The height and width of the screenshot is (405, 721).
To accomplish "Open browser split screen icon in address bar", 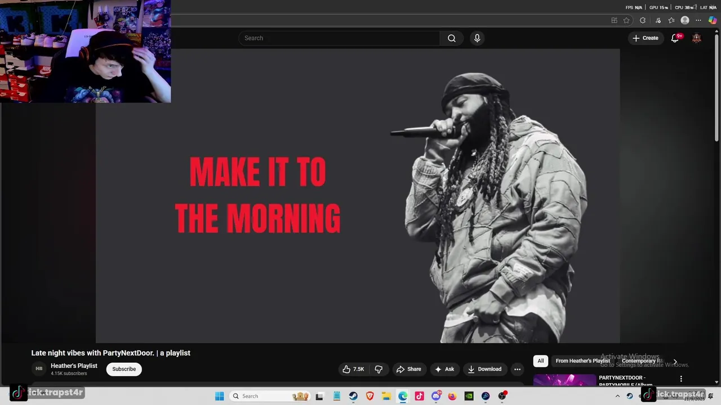I will [x=614, y=20].
